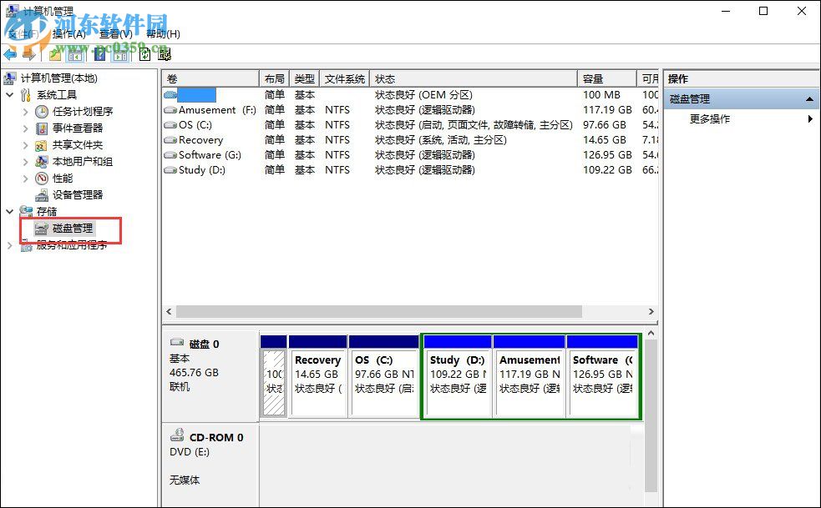Collapse the 存储 tree node

tap(8, 211)
